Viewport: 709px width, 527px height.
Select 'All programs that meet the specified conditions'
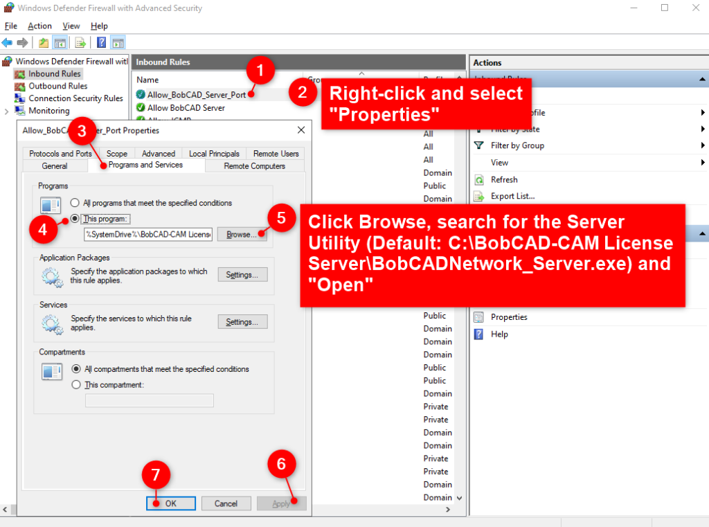coord(75,202)
